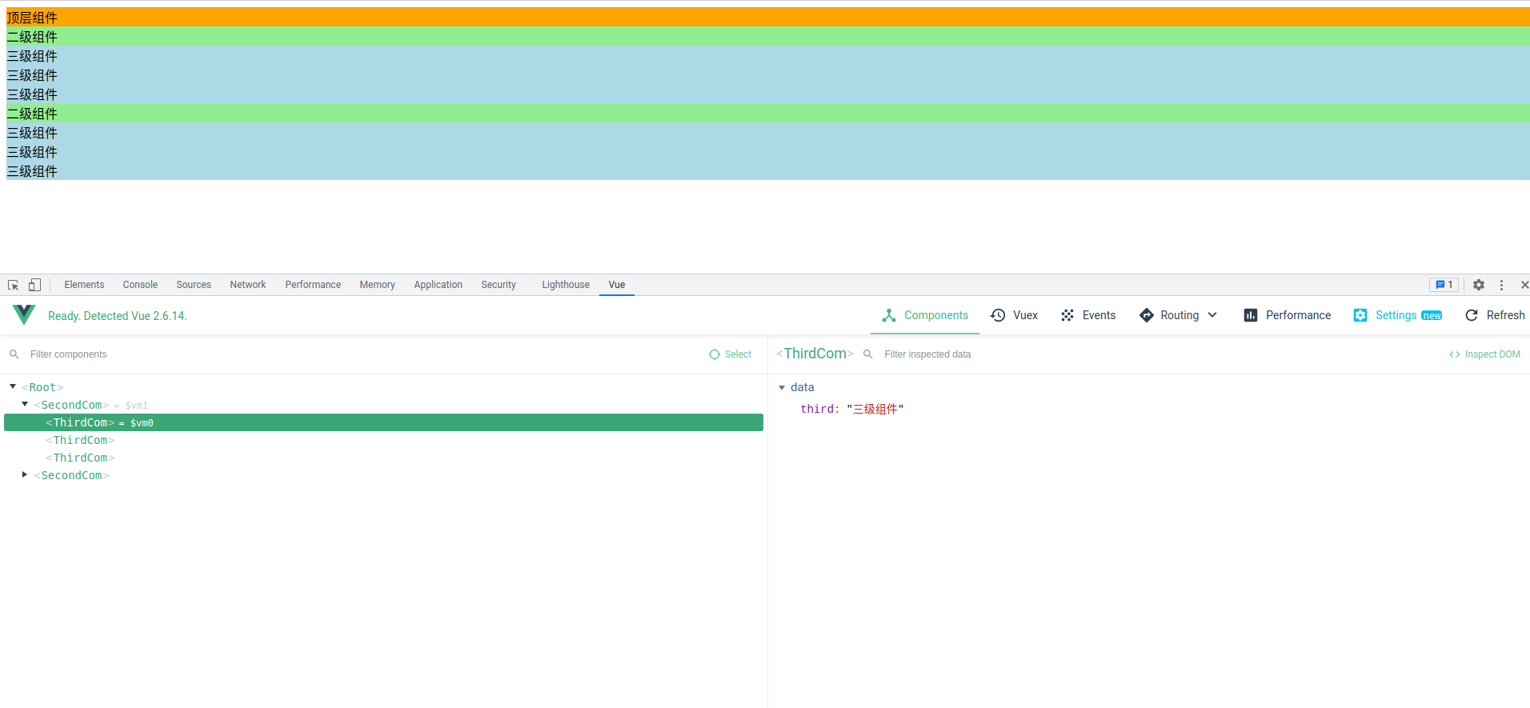1530x708 pixels.
Task: Click the Refresh button label
Action: pyautogui.click(x=1506, y=315)
